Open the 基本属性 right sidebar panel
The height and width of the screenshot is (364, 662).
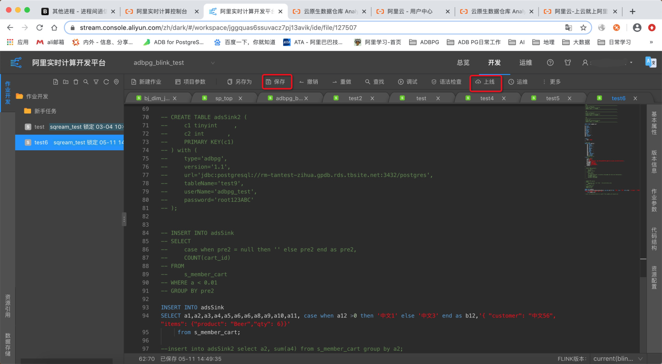(x=654, y=123)
